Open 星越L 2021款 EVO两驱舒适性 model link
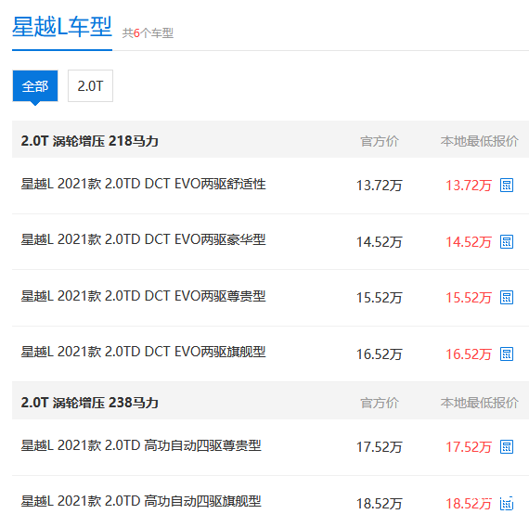Screen dimensions: 529x527 [x=143, y=184]
